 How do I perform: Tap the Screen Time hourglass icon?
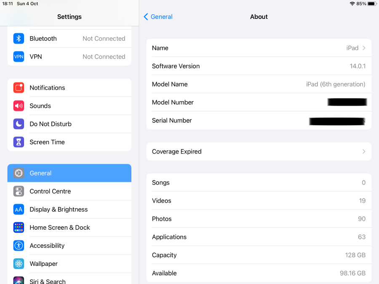pyautogui.click(x=19, y=142)
